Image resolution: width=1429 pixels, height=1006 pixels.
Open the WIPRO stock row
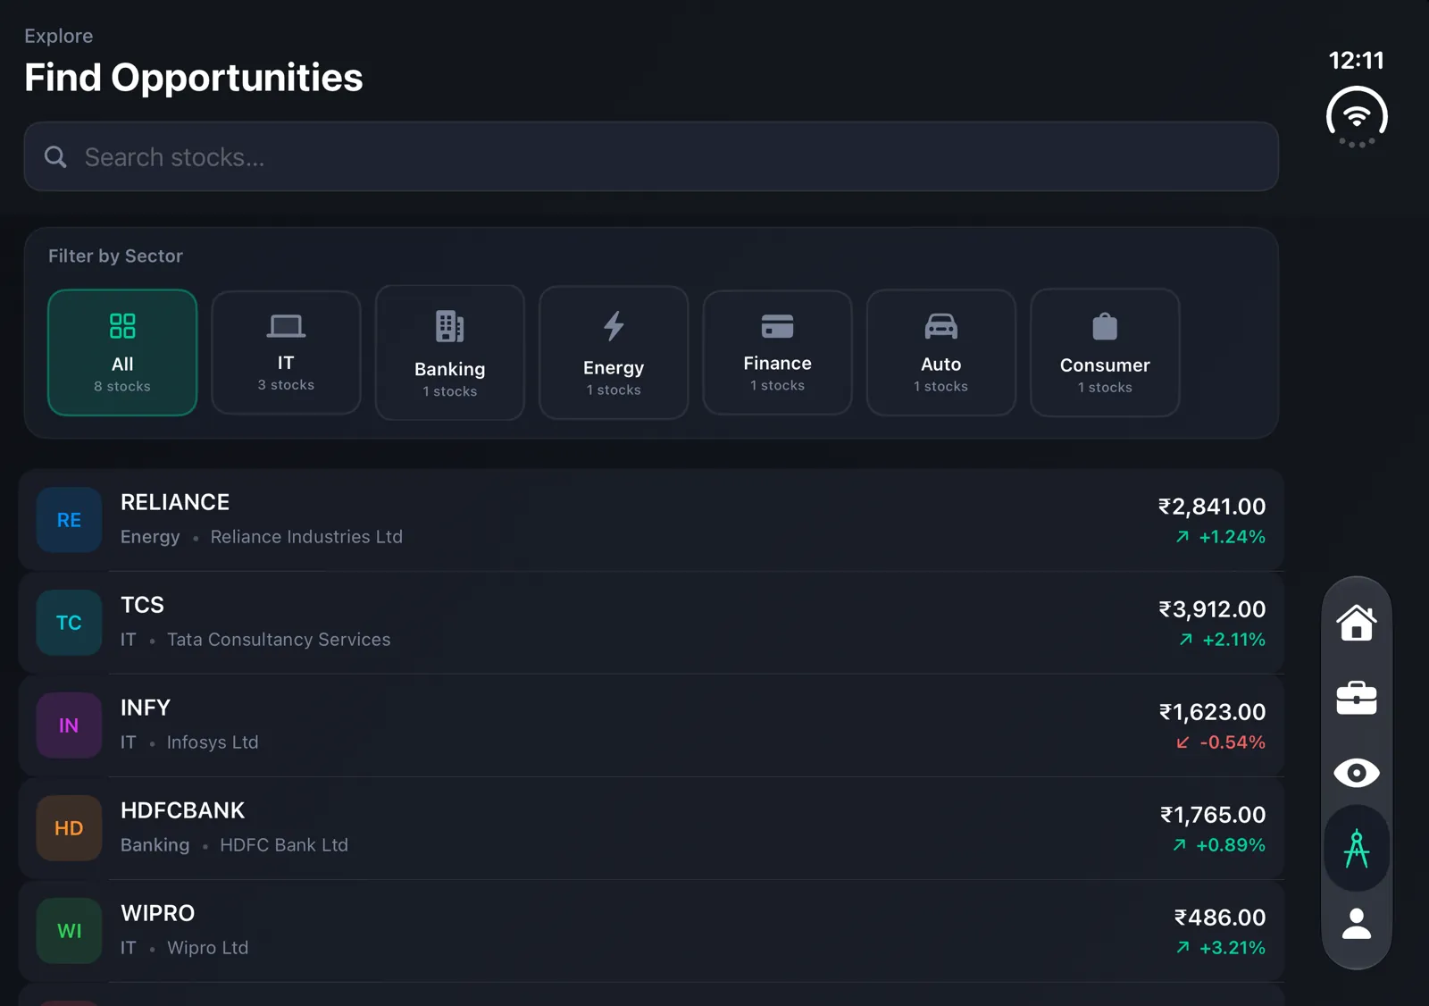coord(651,931)
